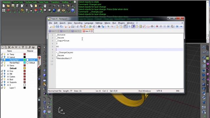210x118 pixels.
Task: Click the New file icon in Rhino toolbar
Action: pyautogui.click(x=4, y=6)
